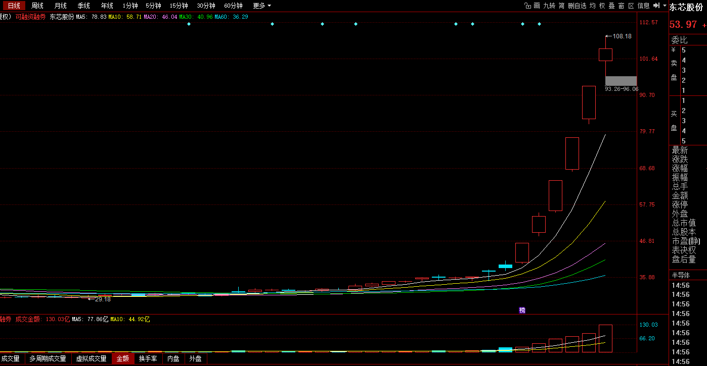The width and height of the screenshot is (707, 366).
Task: Select the 多周期成交量 tab
Action: pyautogui.click(x=48, y=359)
